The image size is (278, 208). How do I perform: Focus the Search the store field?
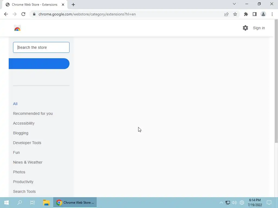[41, 47]
